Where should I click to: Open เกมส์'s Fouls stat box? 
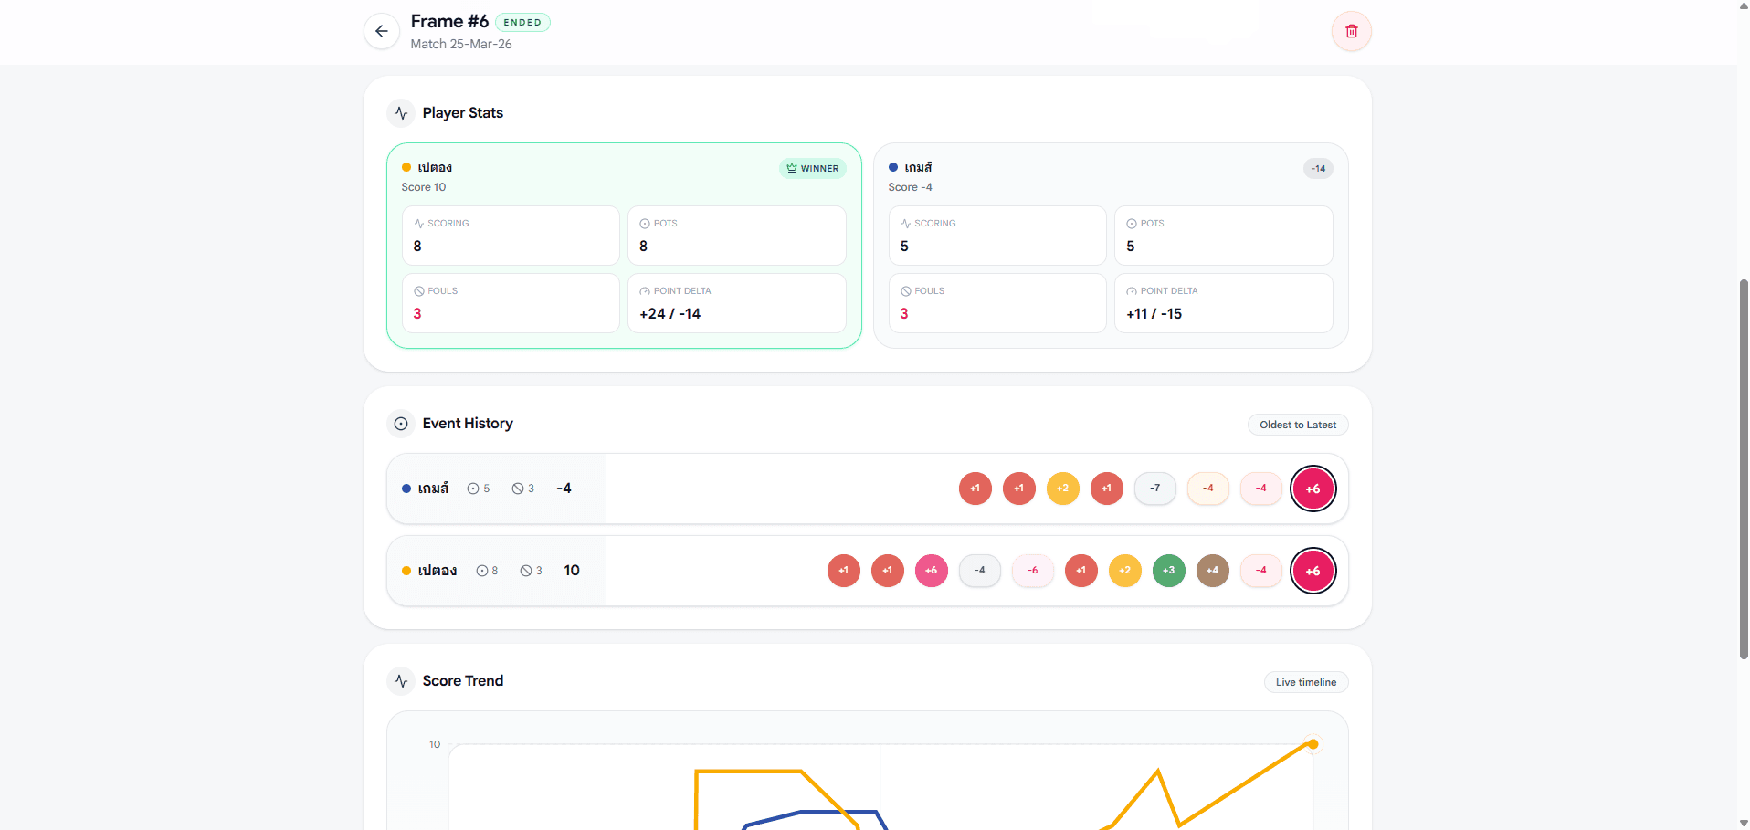(996, 303)
